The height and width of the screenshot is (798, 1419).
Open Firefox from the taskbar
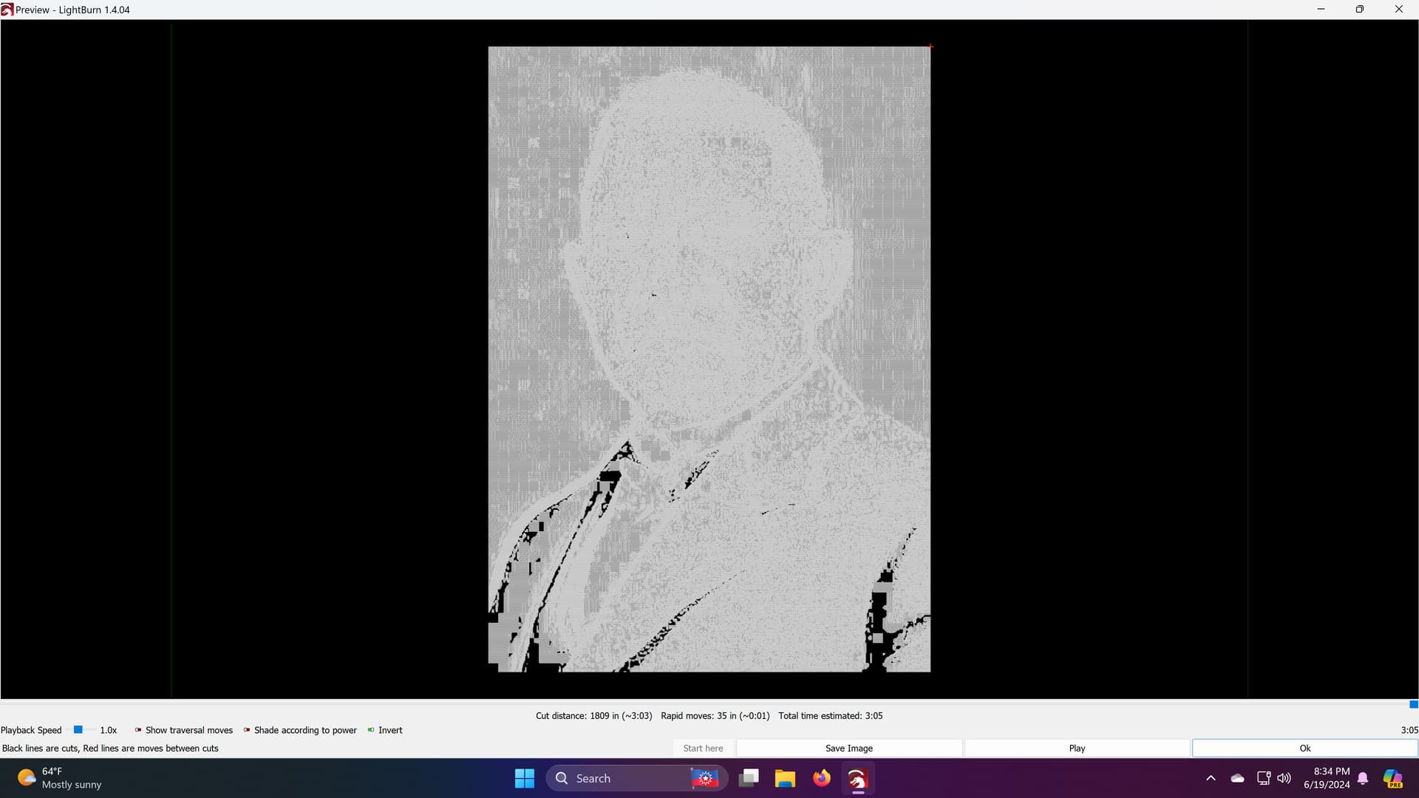pyautogui.click(x=822, y=777)
